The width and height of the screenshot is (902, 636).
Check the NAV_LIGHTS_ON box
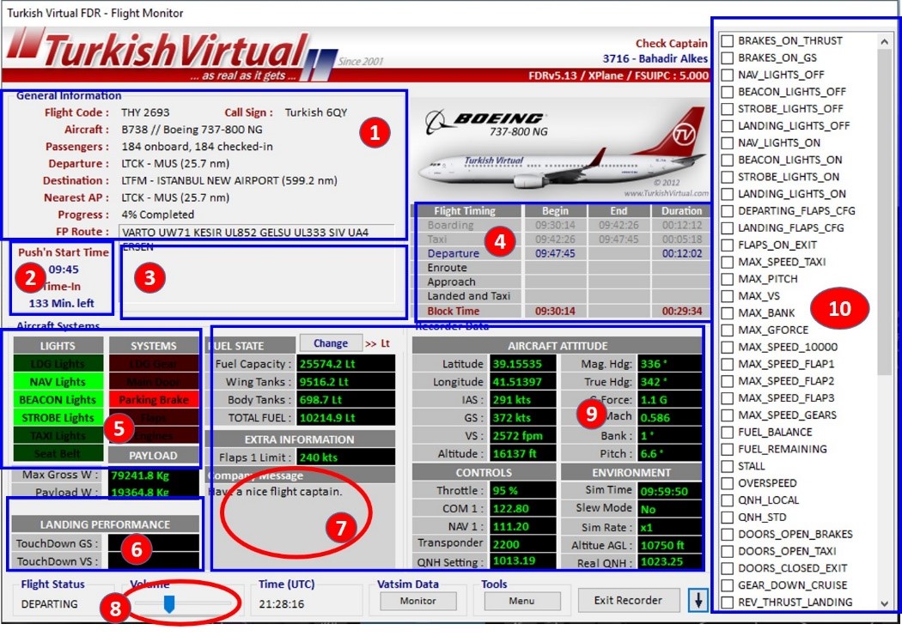[x=728, y=143]
